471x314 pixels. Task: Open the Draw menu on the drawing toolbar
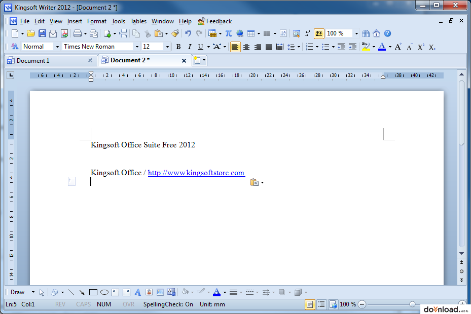pos(22,292)
